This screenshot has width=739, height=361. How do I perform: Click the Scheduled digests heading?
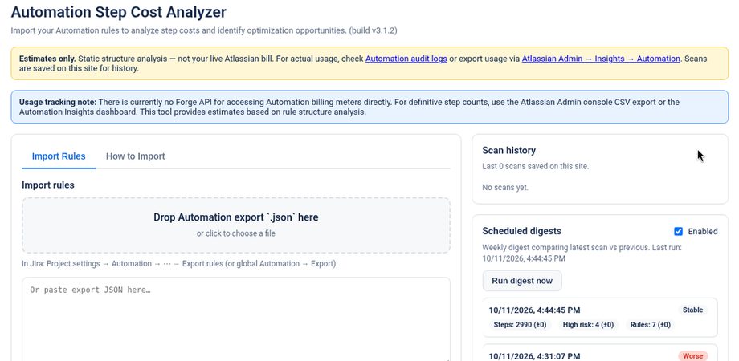coord(522,231)
